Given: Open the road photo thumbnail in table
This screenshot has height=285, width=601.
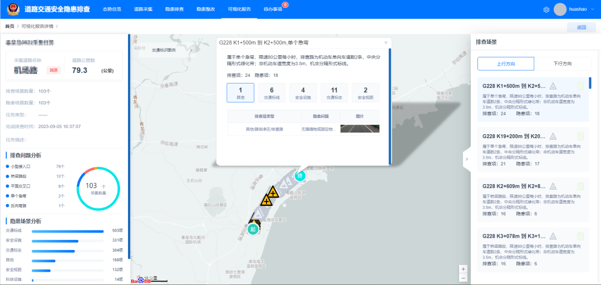Looking at the screenshot, I should tap(359, 129).
